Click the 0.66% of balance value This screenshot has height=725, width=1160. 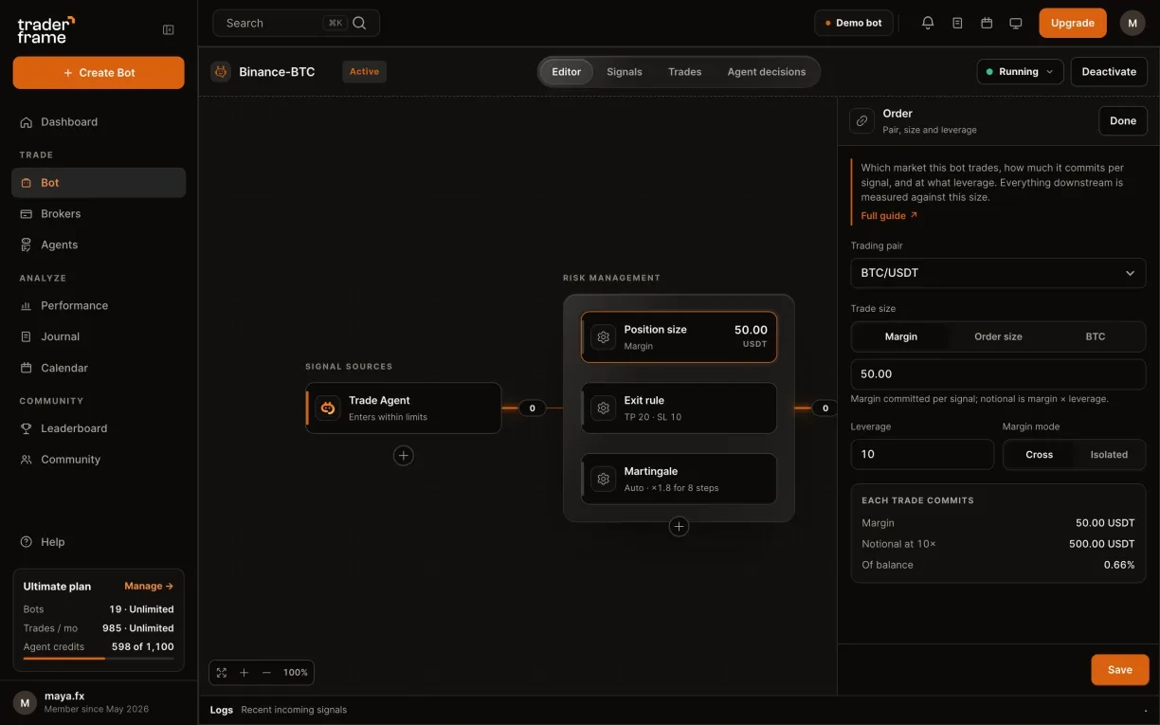(x=1119, y=565)
